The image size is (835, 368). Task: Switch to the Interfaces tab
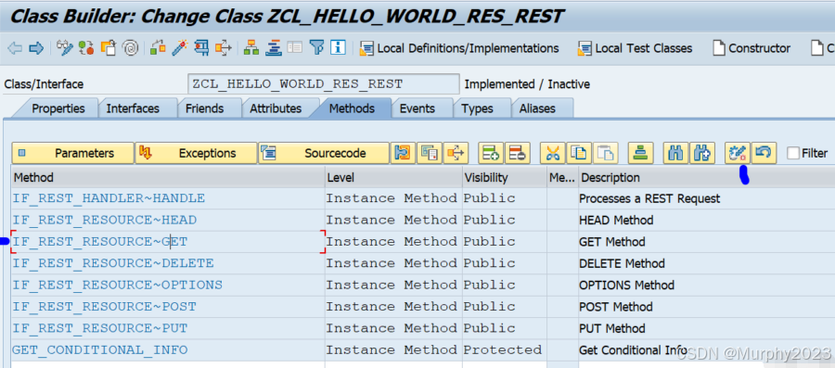click(133, 108)
